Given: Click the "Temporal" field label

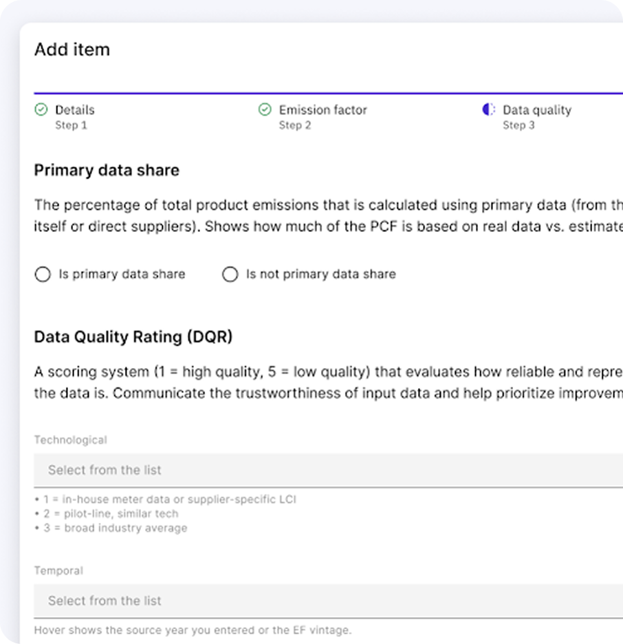Looking at the screenshot, I should (58, 570).
